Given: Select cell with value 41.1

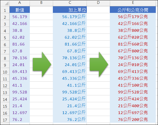Looking at the screenshot, I should 20,85.
